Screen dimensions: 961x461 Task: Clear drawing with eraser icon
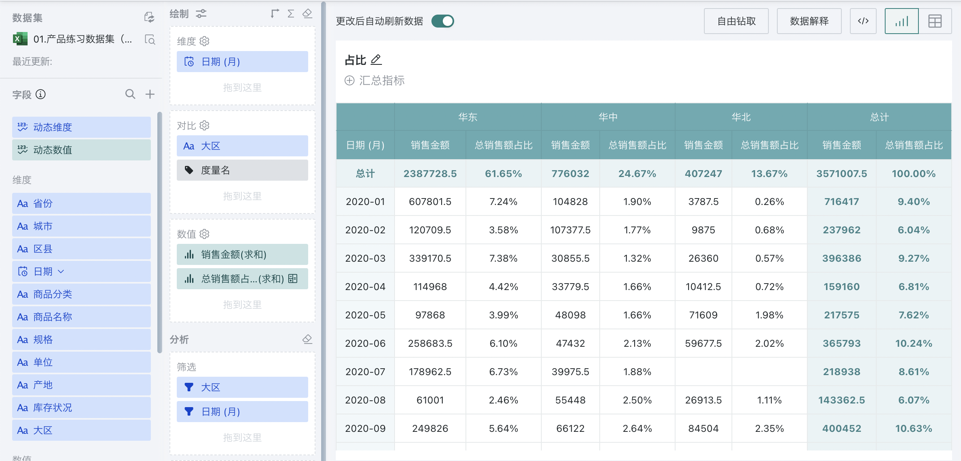307,14
